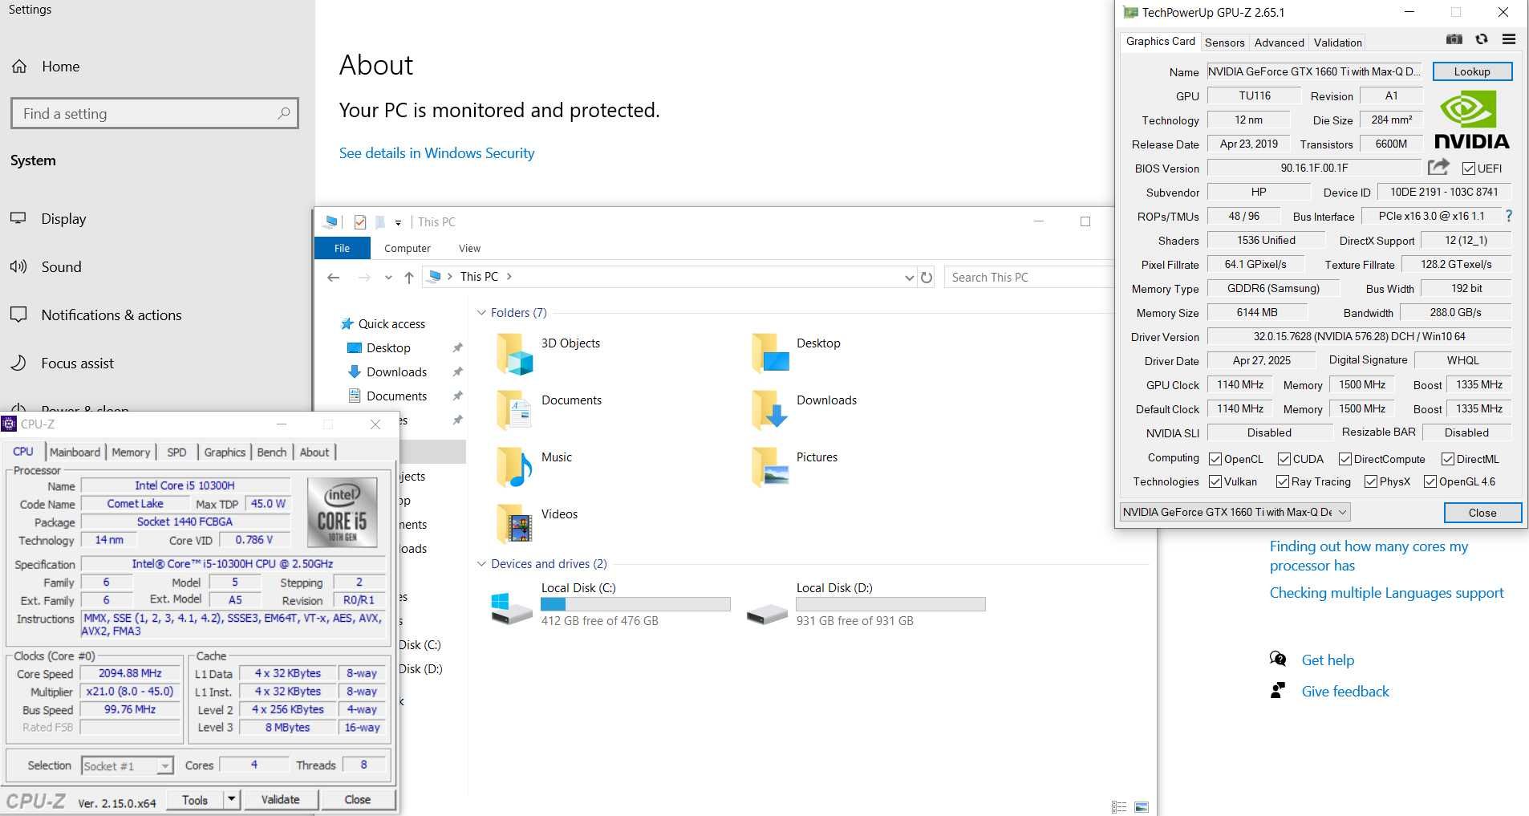This screenshot has height=816, width=1529.
Task: Click the GPU-Z Close button
Action: click(1482, 513)
